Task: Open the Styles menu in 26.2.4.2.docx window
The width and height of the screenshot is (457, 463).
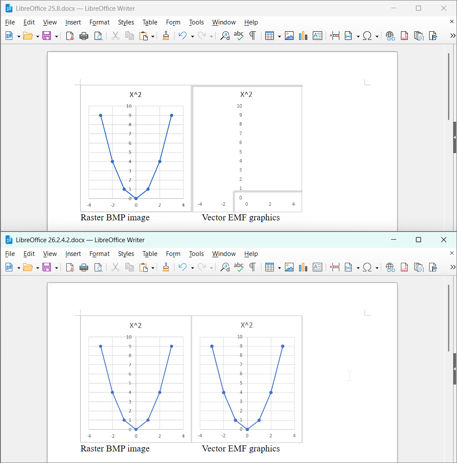Action: pos(126,254)
